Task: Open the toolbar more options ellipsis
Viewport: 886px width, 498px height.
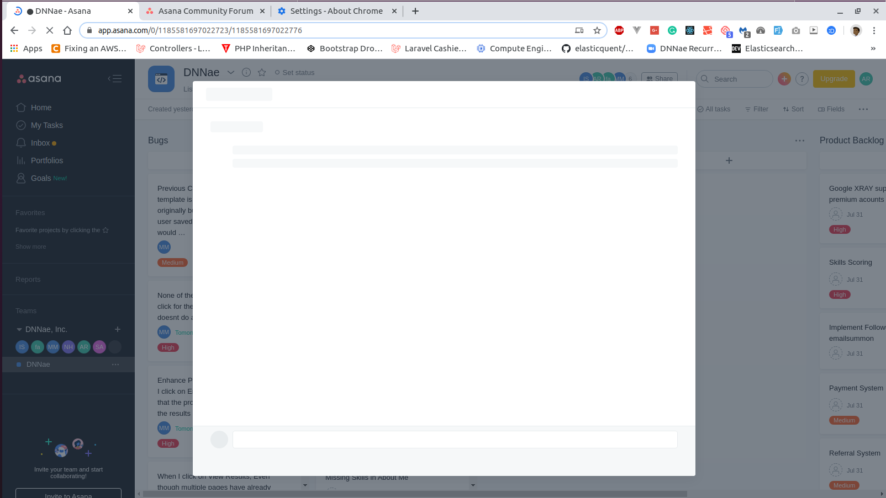Action: tap(863, 109)
